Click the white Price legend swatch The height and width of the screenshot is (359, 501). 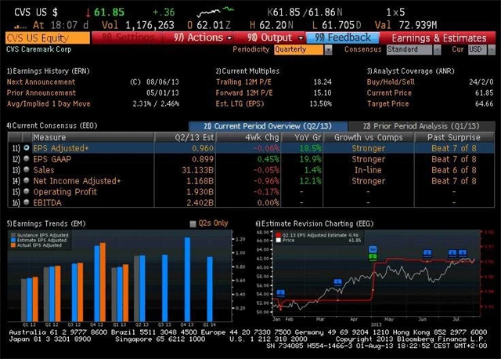click(279, 240)
